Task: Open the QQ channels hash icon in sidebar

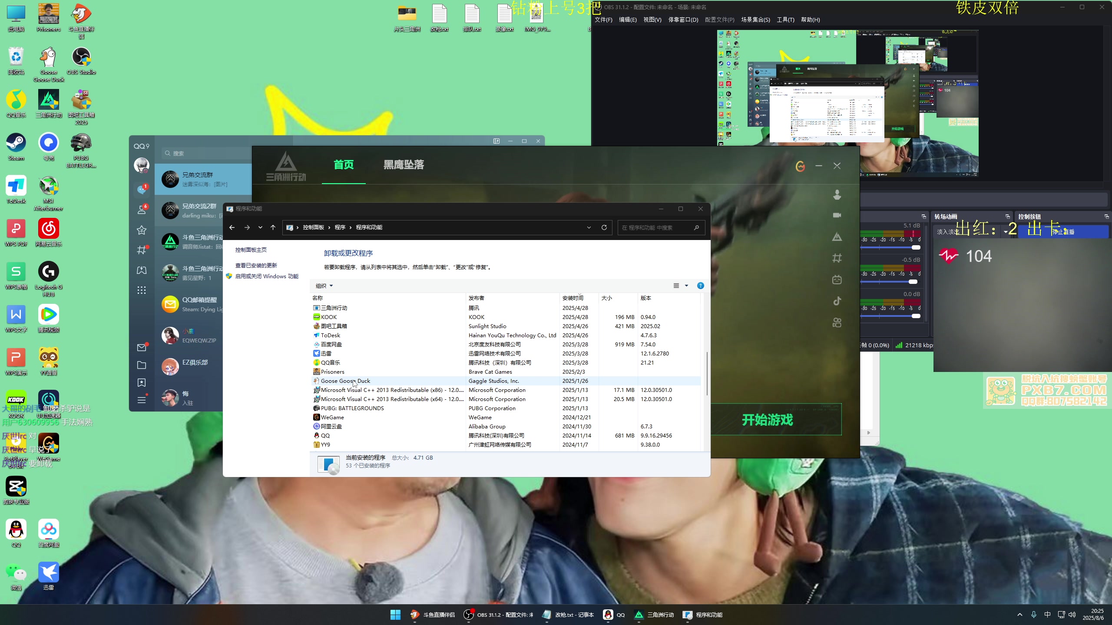Action: [x=142, y=250]
